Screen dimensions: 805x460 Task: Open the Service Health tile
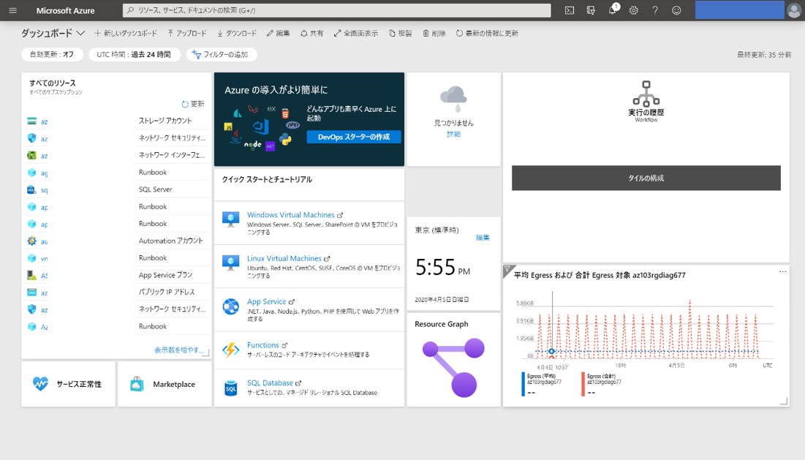tap(68, 384)
